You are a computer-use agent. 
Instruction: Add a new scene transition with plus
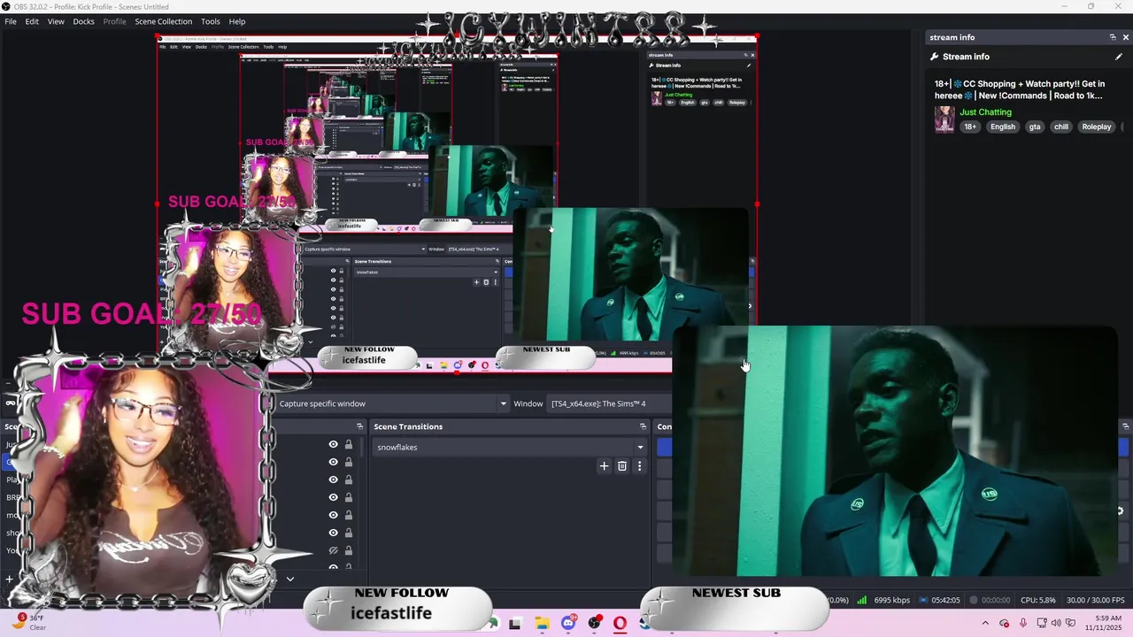pyautogui.click(x=604, y=466)
